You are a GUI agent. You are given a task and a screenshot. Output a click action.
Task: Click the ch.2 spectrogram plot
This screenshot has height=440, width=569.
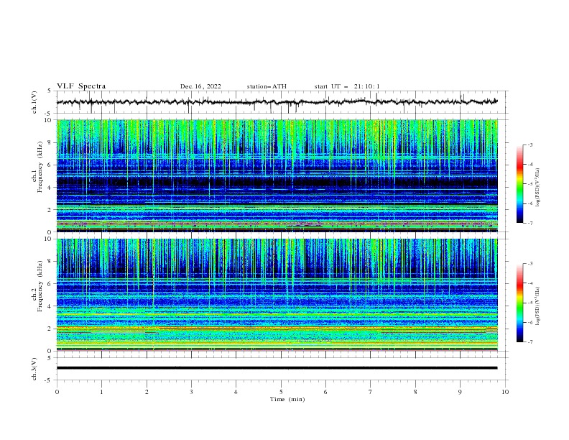pyautogui.click(x=277, y=295)
